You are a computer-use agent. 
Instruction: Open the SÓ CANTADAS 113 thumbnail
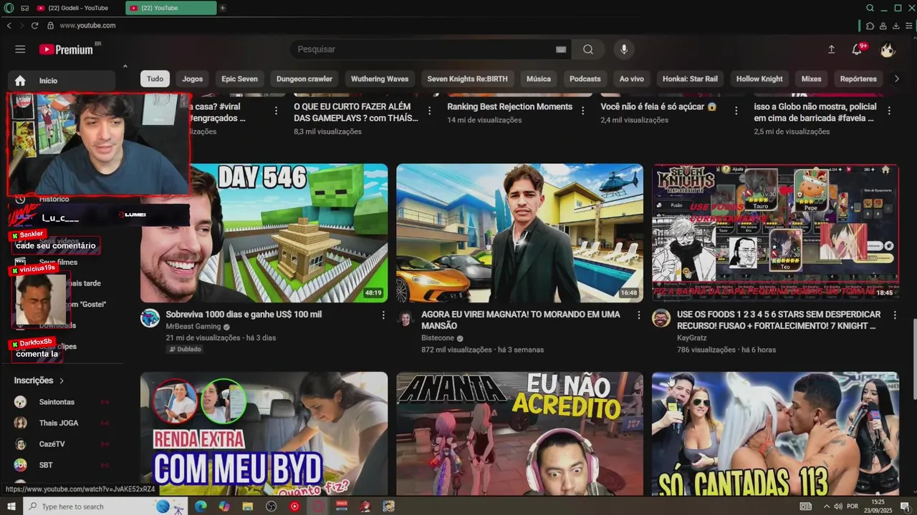[775, 433]
